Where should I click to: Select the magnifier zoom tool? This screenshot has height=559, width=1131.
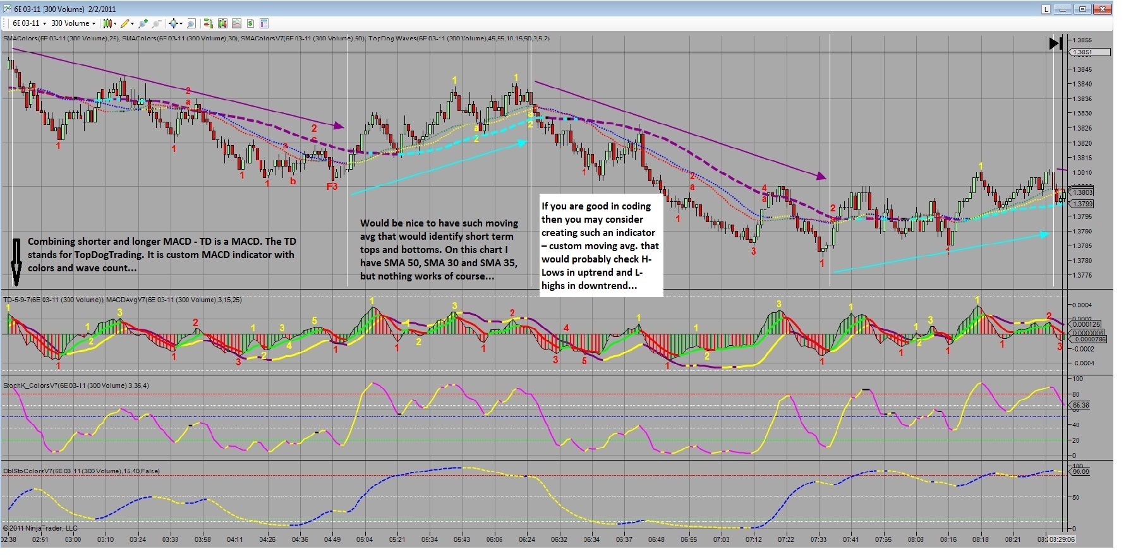click(191, 23)
